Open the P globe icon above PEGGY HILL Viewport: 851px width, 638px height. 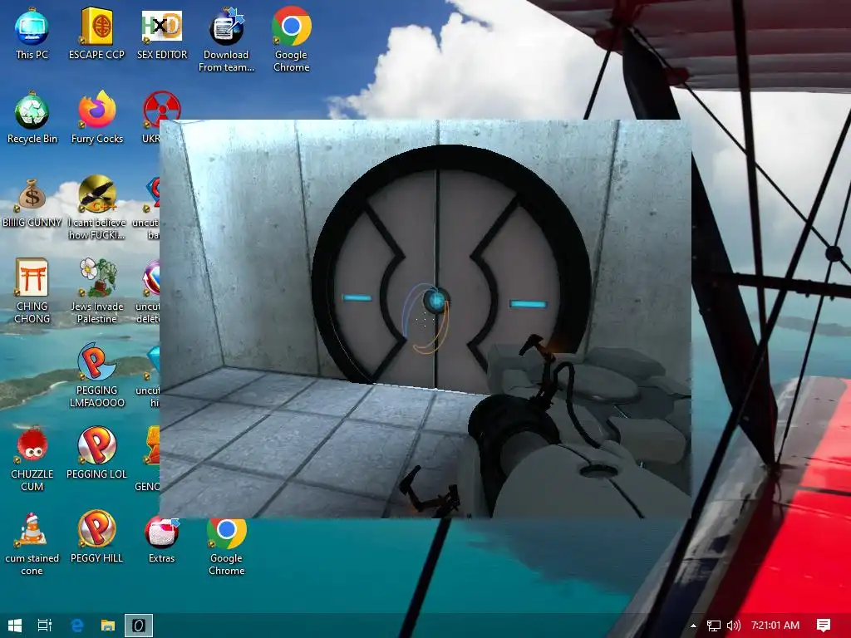point(96,454)
